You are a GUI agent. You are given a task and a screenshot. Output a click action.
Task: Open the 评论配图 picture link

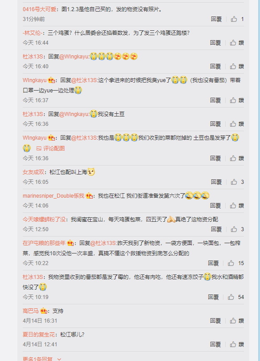(x=51, y=149)
